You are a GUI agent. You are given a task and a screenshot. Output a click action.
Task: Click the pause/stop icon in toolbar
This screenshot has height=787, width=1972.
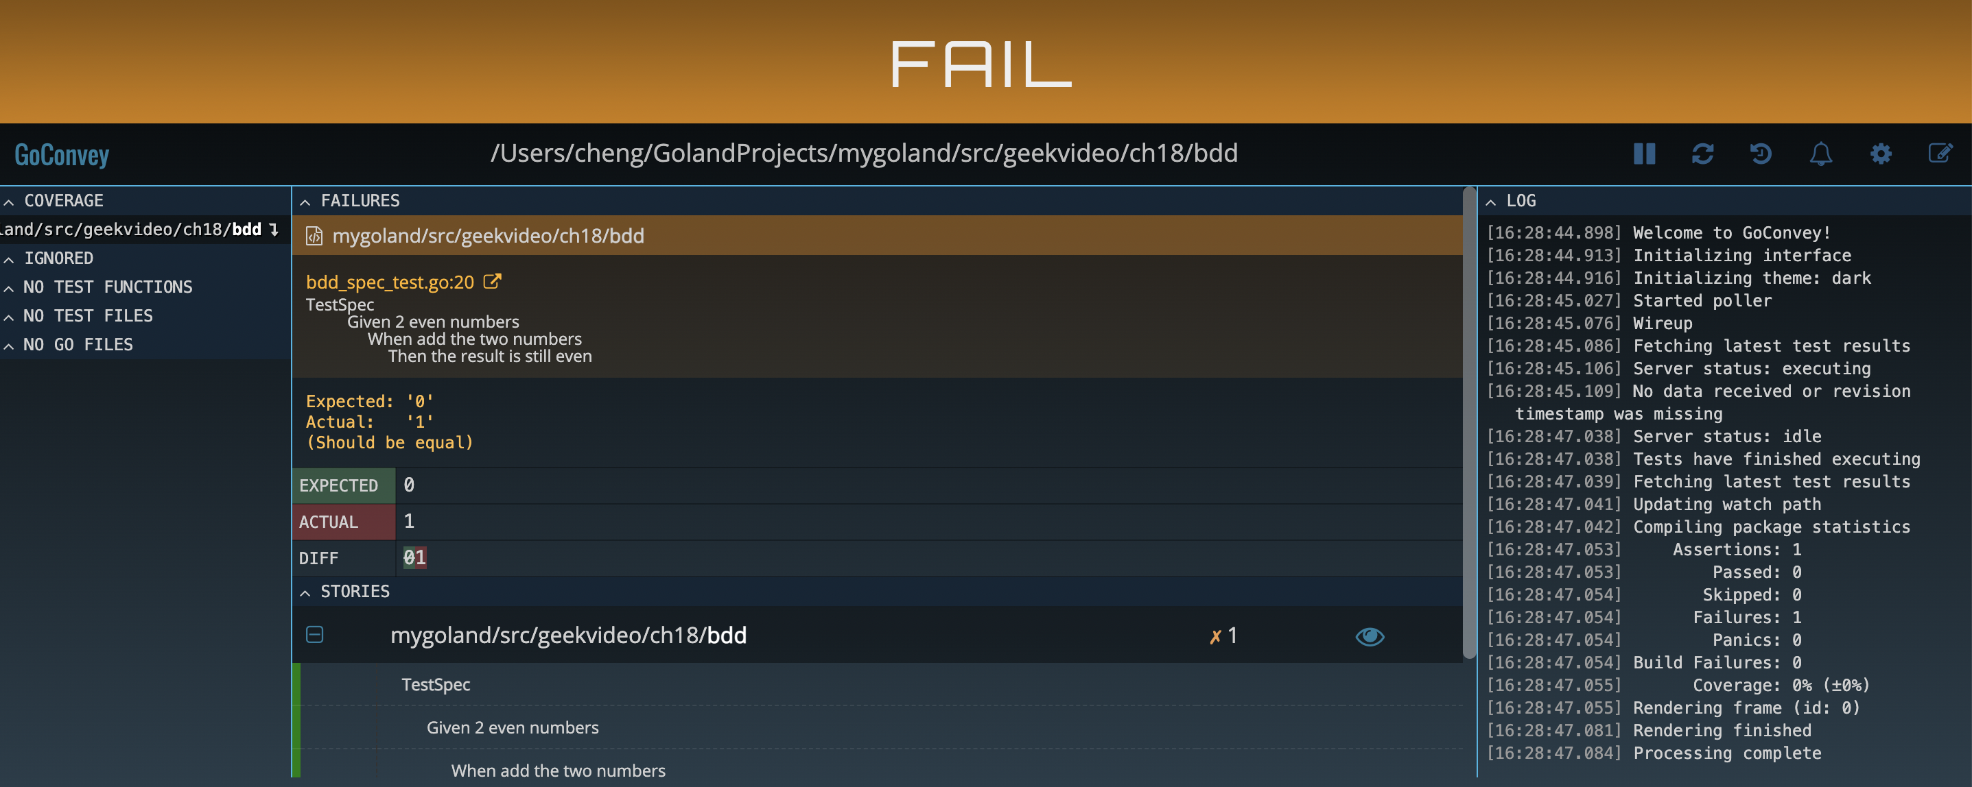pyautogui.click(x=1643, y=154)
